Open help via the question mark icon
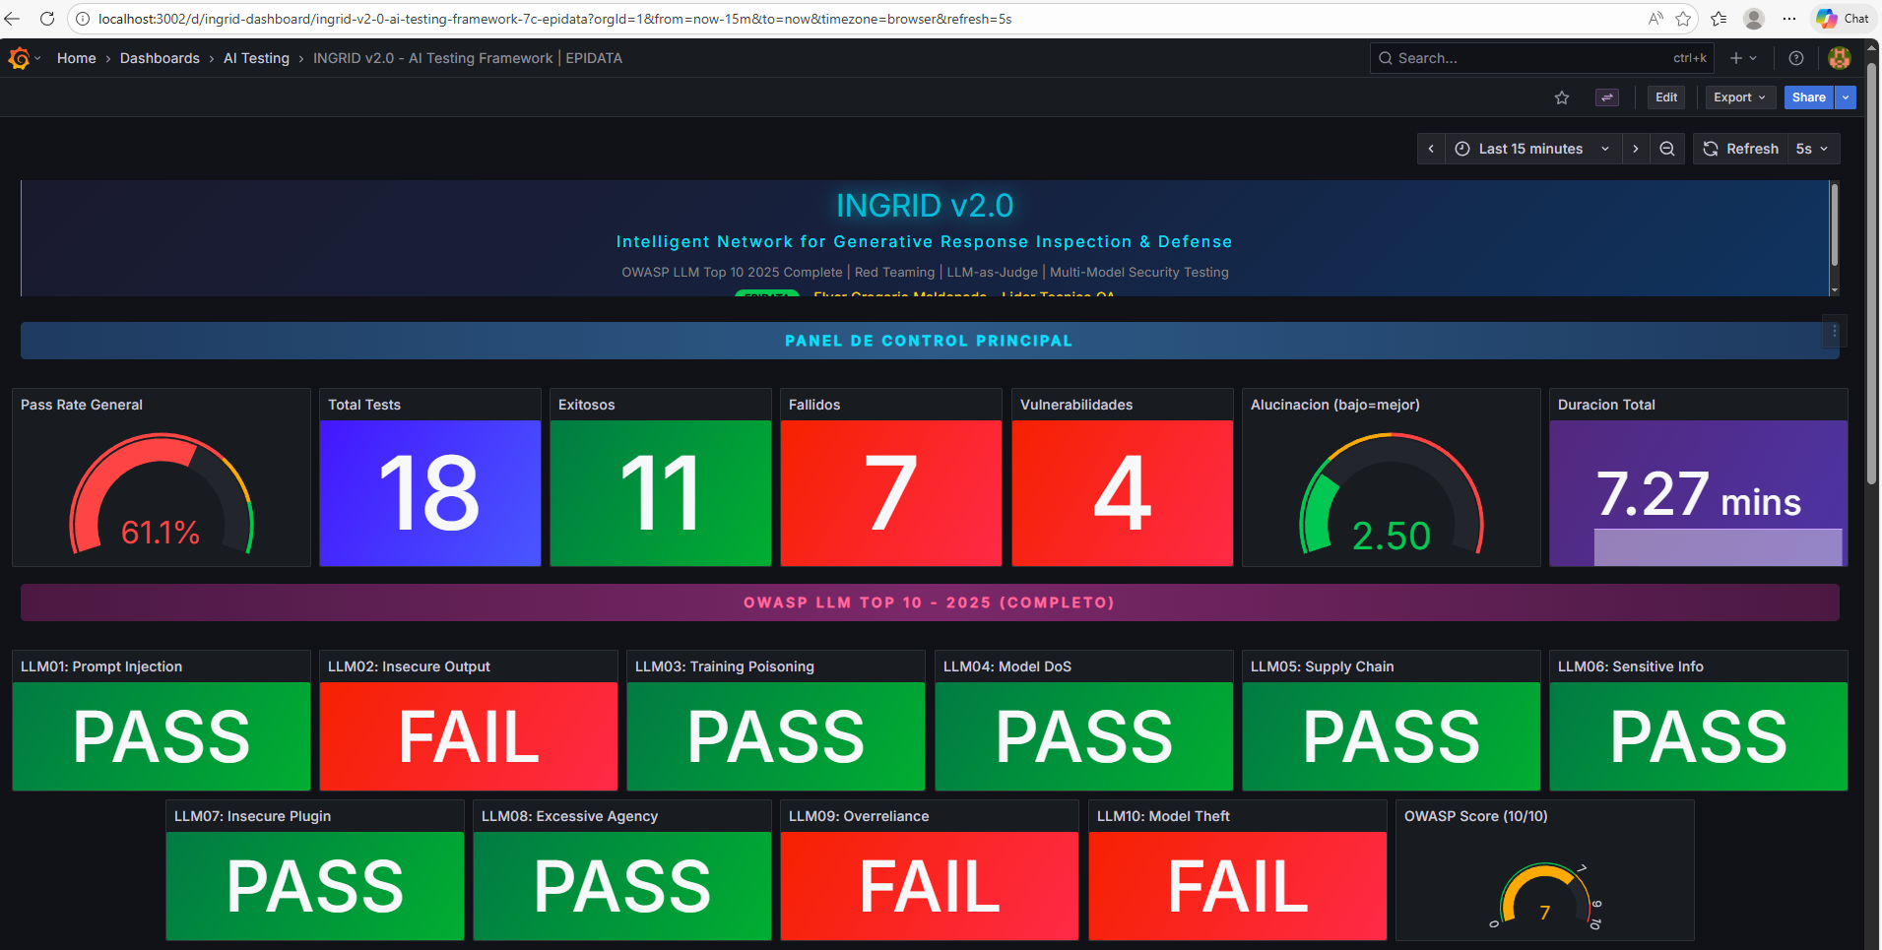 click(x=1794, y=58)
